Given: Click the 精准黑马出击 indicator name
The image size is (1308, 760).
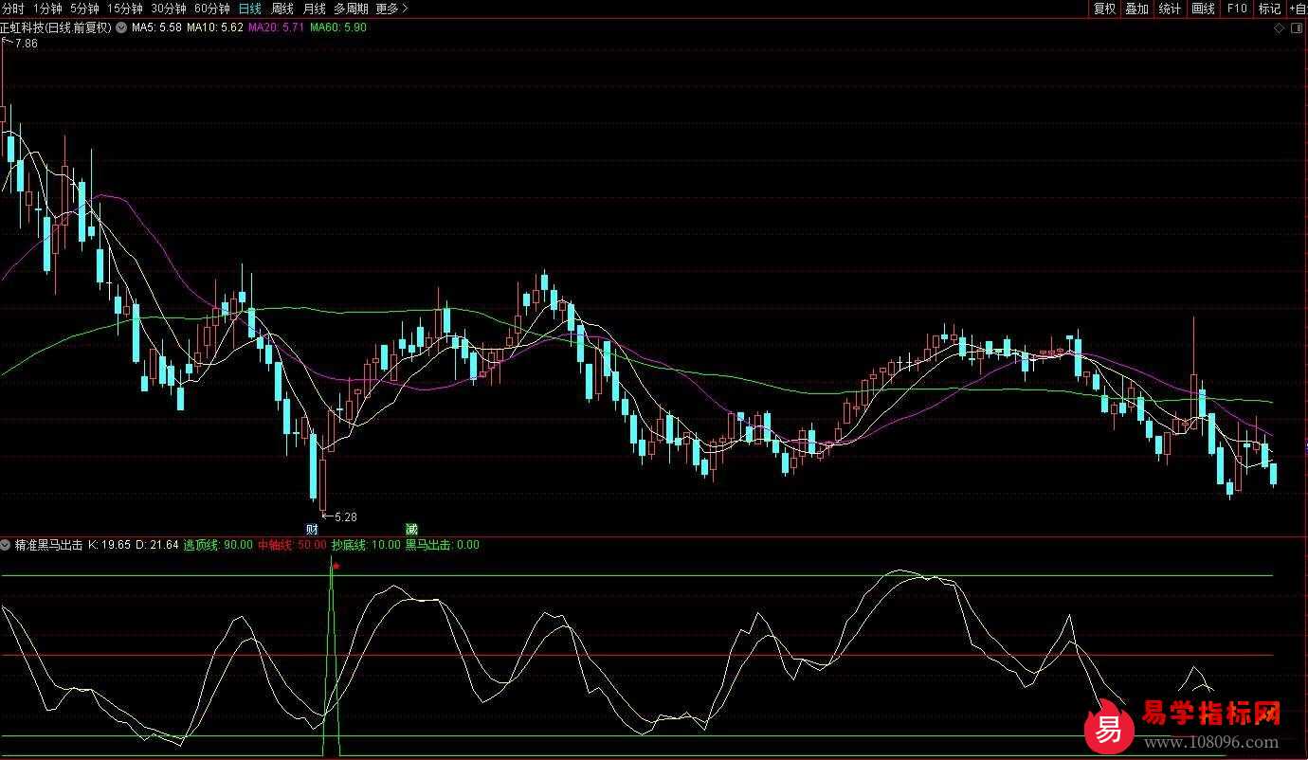Looking at the screenshot, I should (47, 545).
